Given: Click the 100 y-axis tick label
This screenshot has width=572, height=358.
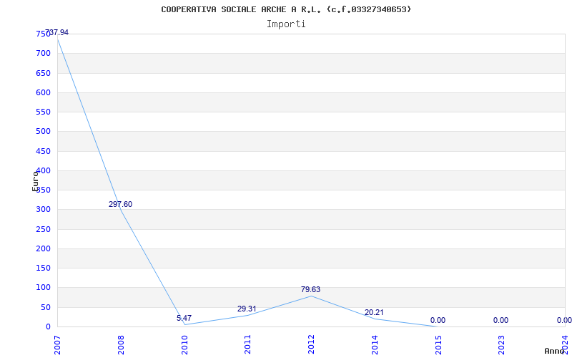Looking at the screenshot, I should click(43, 288).
